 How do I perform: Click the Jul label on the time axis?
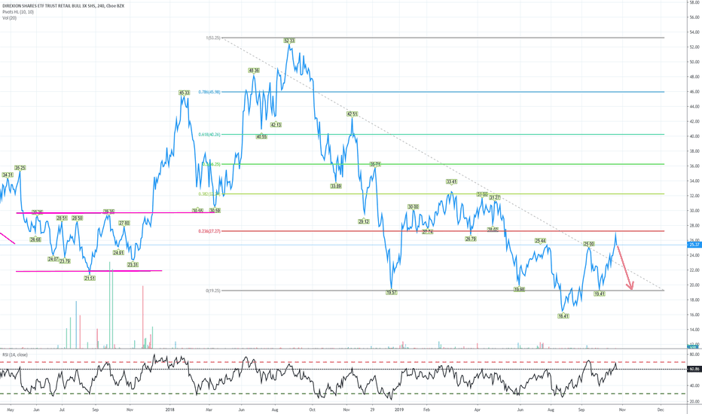(62, 409)
